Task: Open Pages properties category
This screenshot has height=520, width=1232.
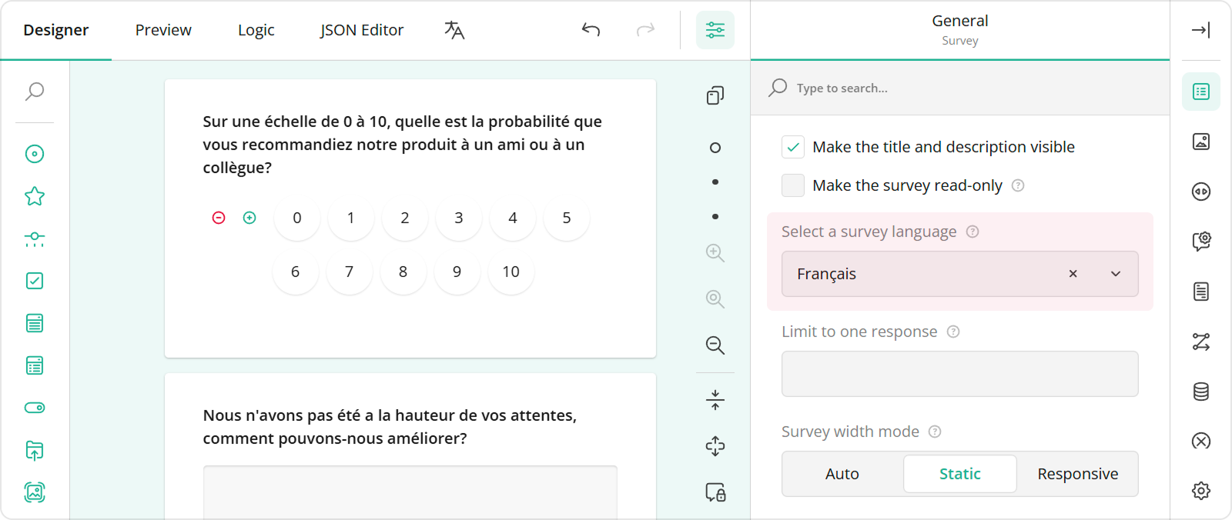Action: click(x=1201, y=292)
